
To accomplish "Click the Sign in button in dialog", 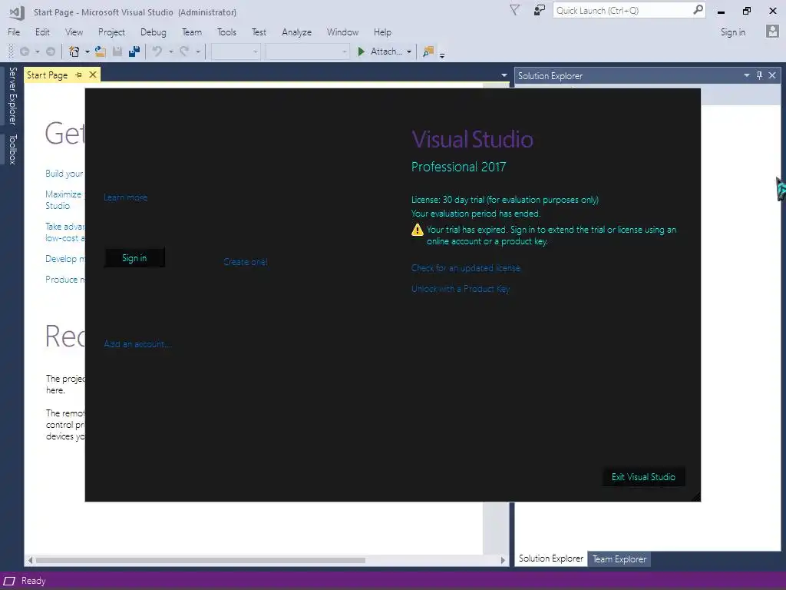I will (134, 258).
